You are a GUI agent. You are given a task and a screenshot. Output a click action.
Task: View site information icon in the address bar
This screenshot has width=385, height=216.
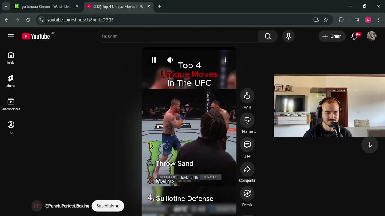(41, 20)
